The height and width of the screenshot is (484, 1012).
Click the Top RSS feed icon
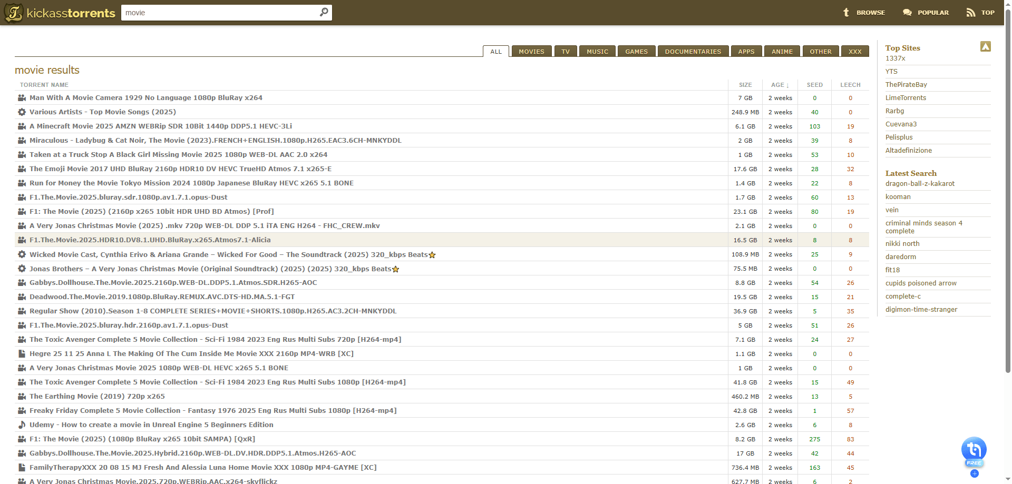click(x=970, y=13)
